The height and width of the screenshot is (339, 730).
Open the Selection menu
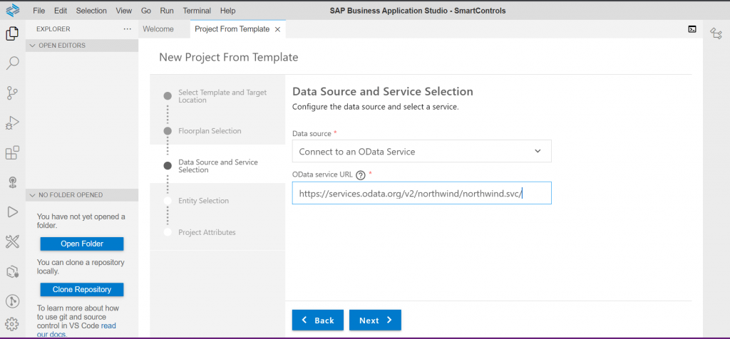pos(91,10)
